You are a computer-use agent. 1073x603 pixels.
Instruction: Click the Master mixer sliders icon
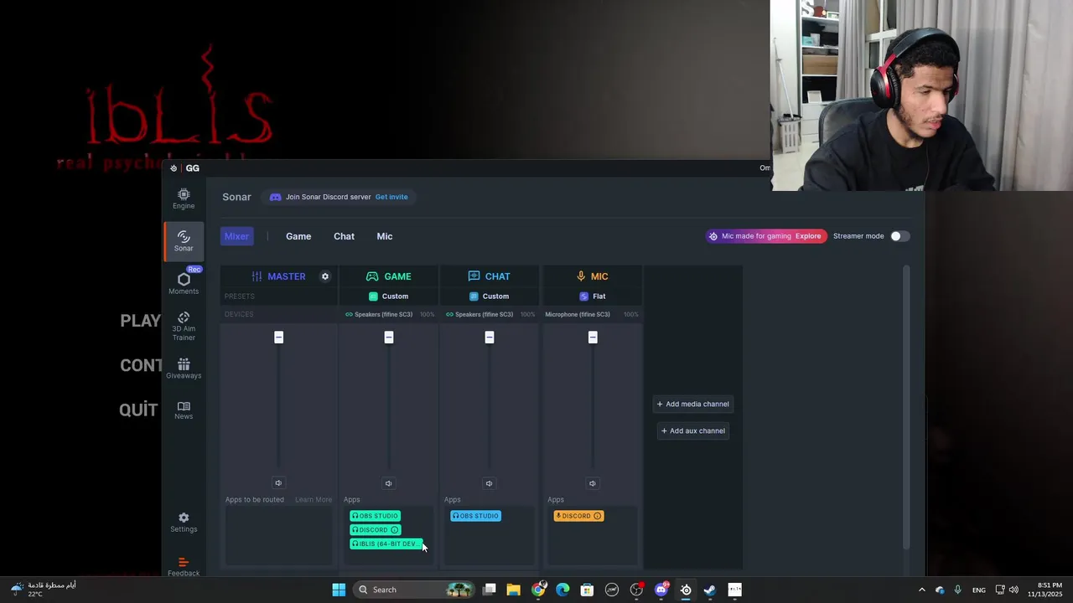coord(257,276)
